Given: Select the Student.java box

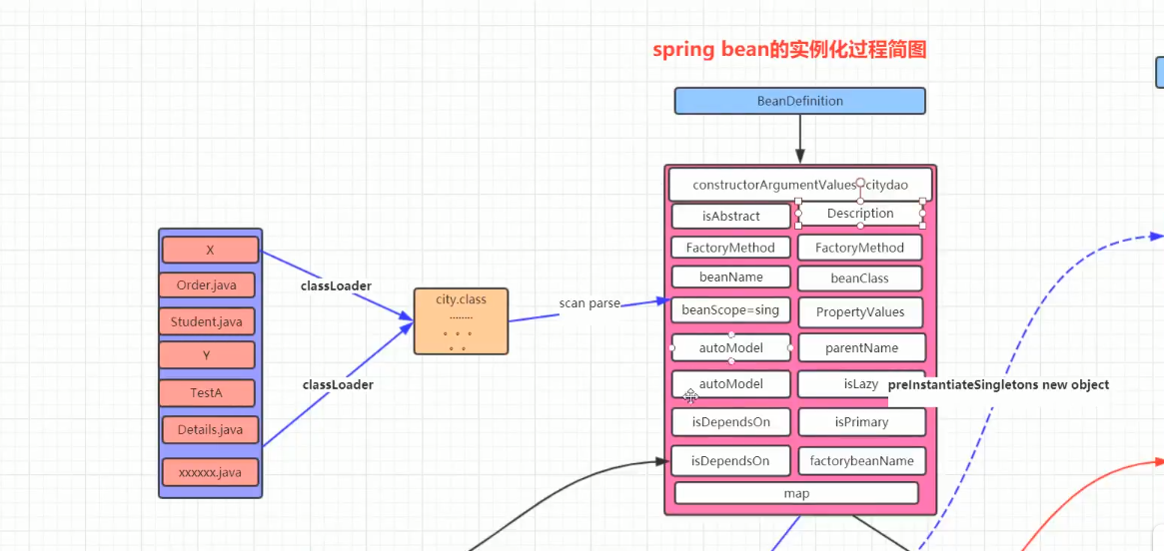Looking at the screenshot, I should click(x=207, y=321).
